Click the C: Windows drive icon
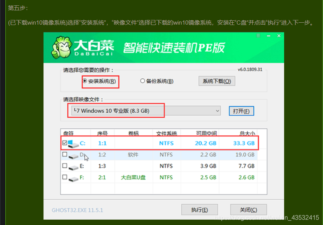The height and width of the screenshot is (225, 323). click(73, 144)
